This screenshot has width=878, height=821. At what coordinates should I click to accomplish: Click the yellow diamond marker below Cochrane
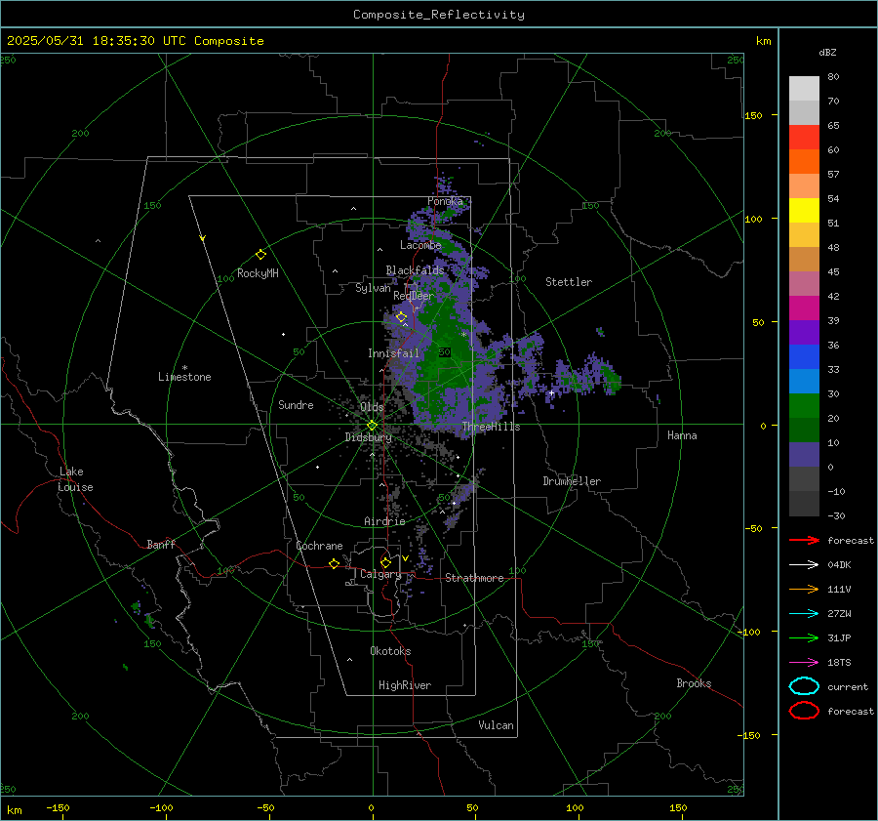pos(334,564)
